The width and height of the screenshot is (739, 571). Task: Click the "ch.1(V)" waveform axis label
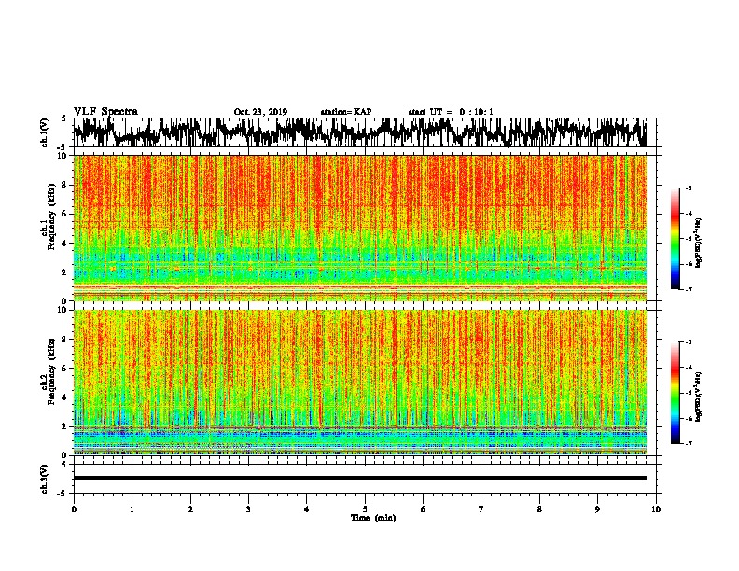coord(45,132)
